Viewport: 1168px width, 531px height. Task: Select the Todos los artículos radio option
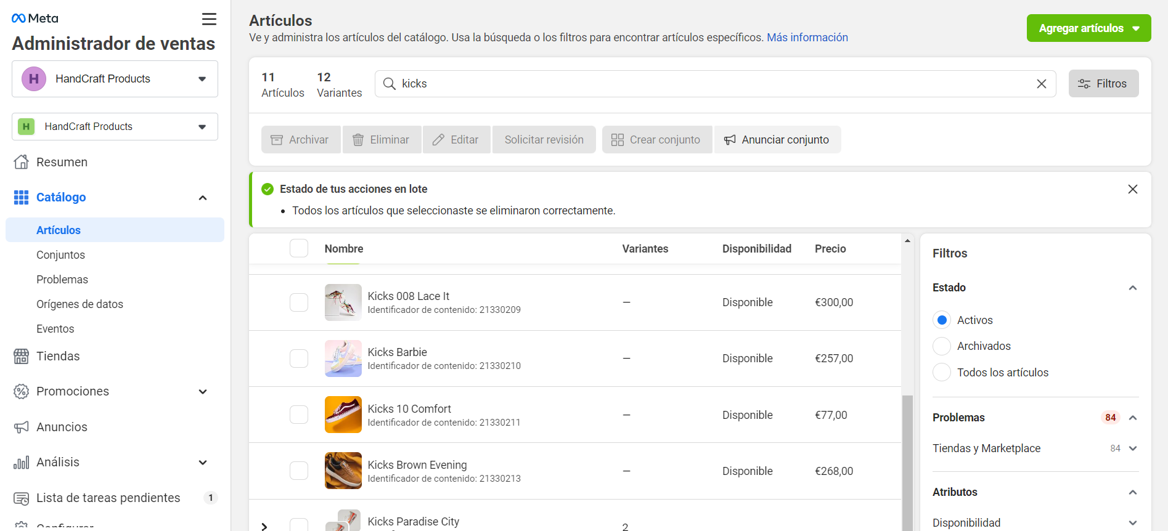tap(941, 373)
